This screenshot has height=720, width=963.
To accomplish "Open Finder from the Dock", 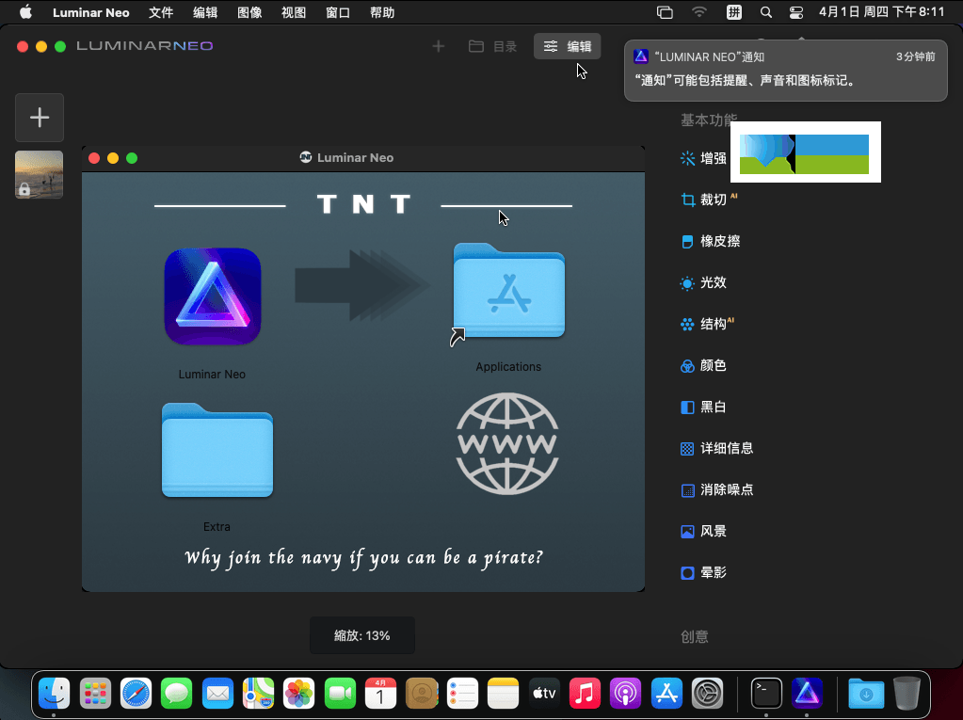I will pos(54,694).
